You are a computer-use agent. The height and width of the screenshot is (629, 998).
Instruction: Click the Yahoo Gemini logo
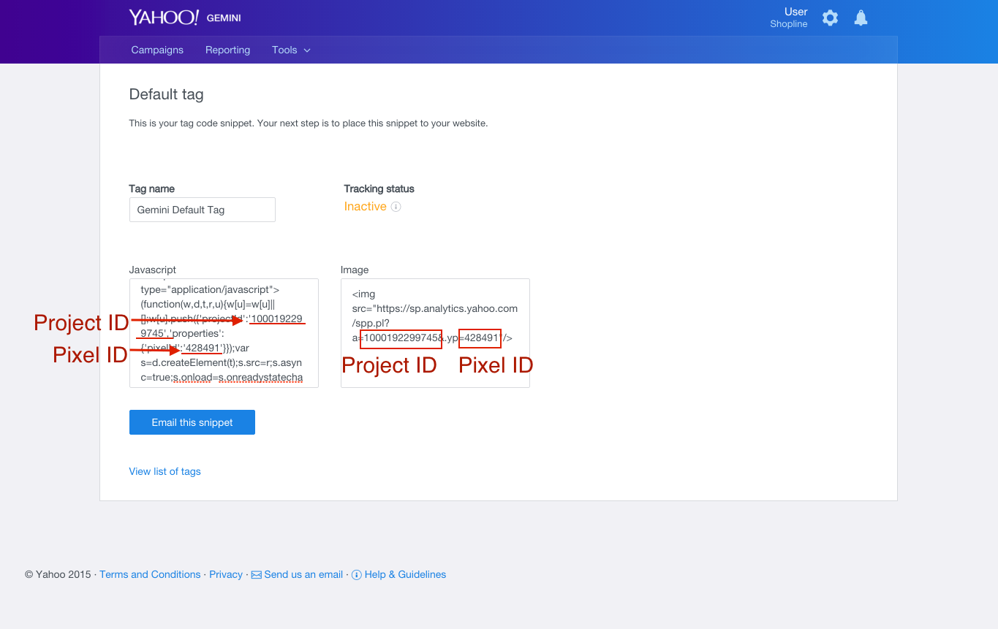pyautogui.click(x=185, y=18)
